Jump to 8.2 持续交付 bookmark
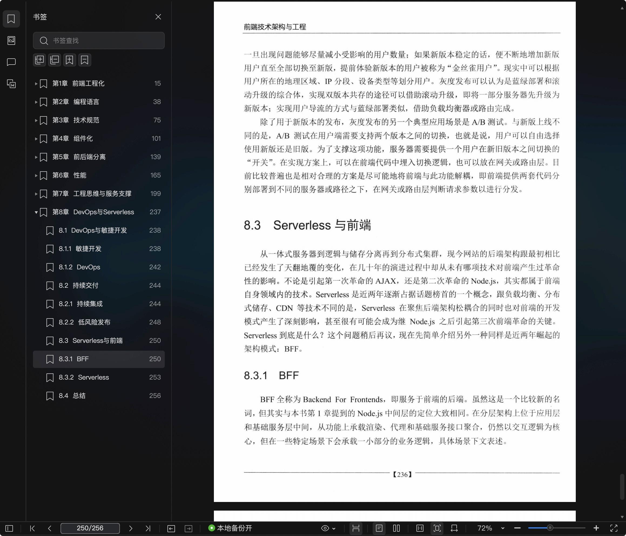 [99, 286]
